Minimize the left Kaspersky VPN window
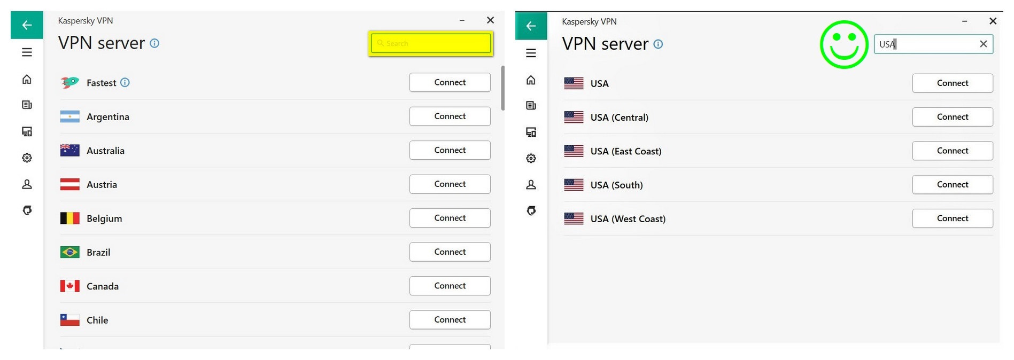Image resolution: width=1014 pixels, height=360 pixels. click(x=462, y=20)
